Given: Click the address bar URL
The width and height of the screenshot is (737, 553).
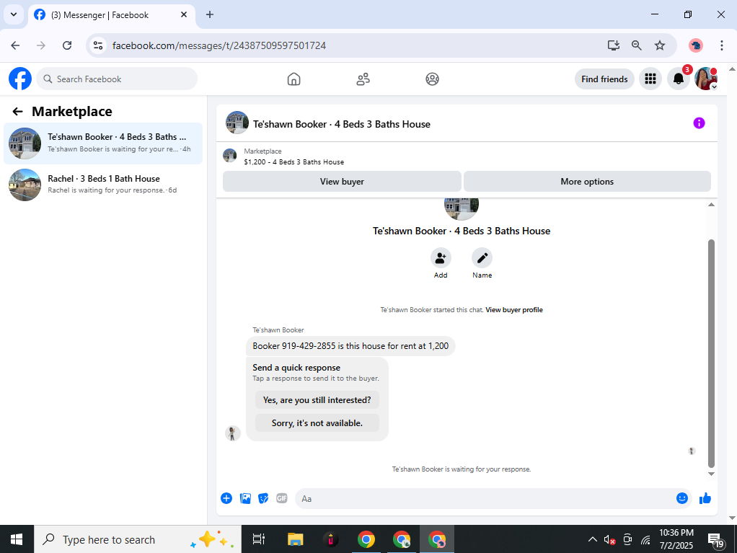Looking at the screenshot, I should coord(219,45).
